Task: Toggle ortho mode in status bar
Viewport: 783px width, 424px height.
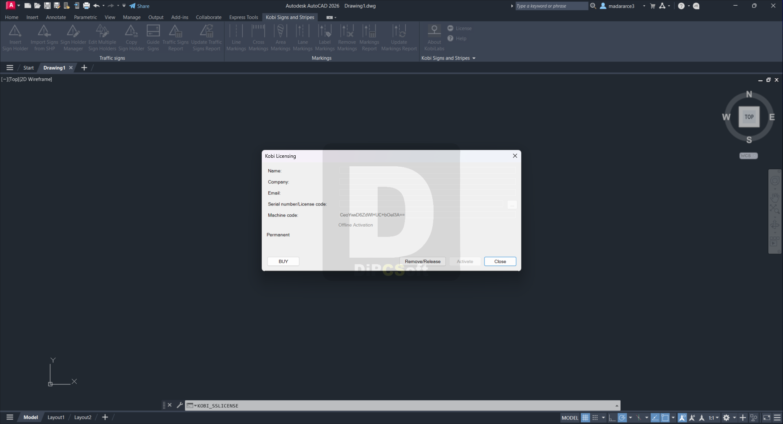Action: 612,417
